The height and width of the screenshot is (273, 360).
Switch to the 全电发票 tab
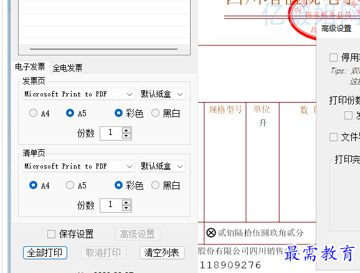[x=67, y=68]
